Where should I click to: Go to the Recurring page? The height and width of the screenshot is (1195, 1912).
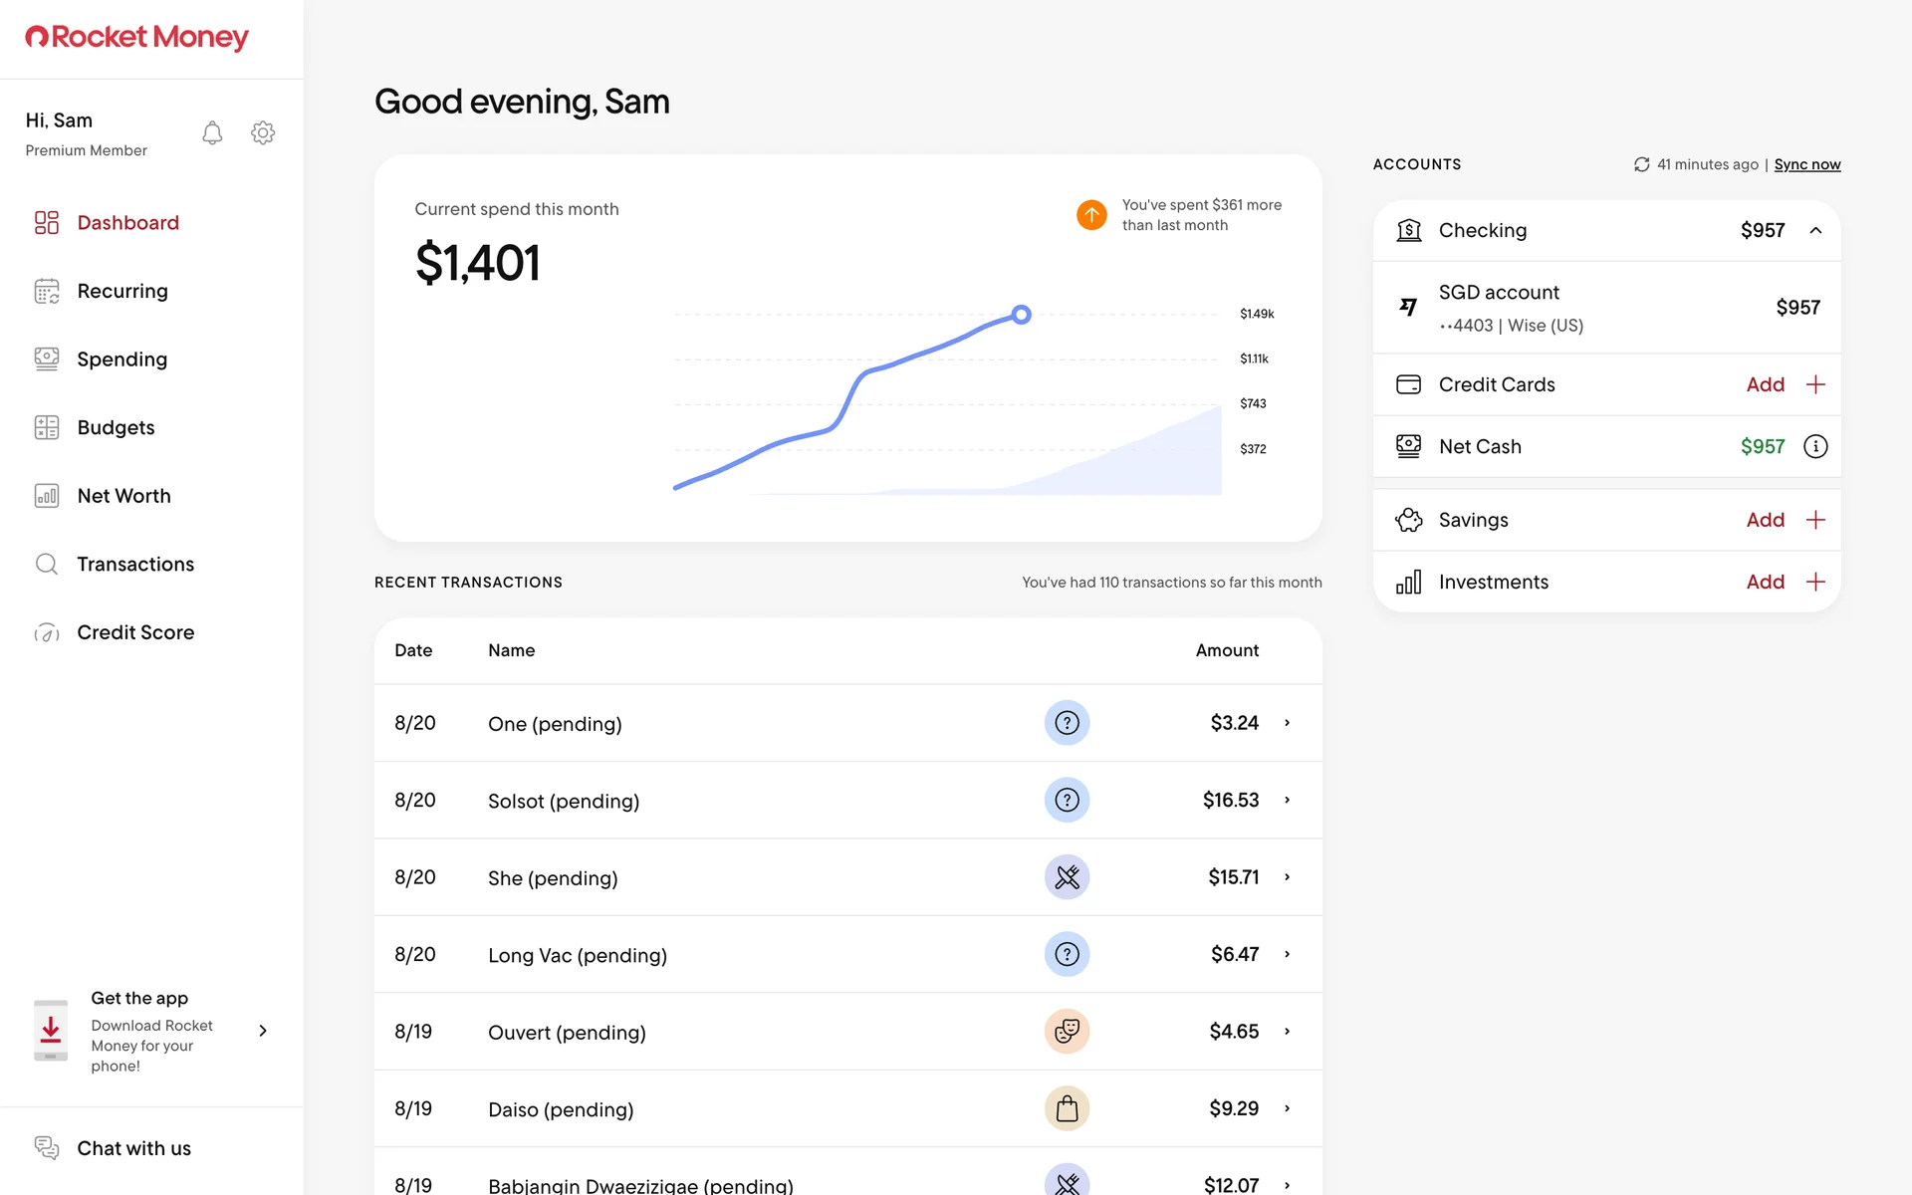tap(122, 291)
